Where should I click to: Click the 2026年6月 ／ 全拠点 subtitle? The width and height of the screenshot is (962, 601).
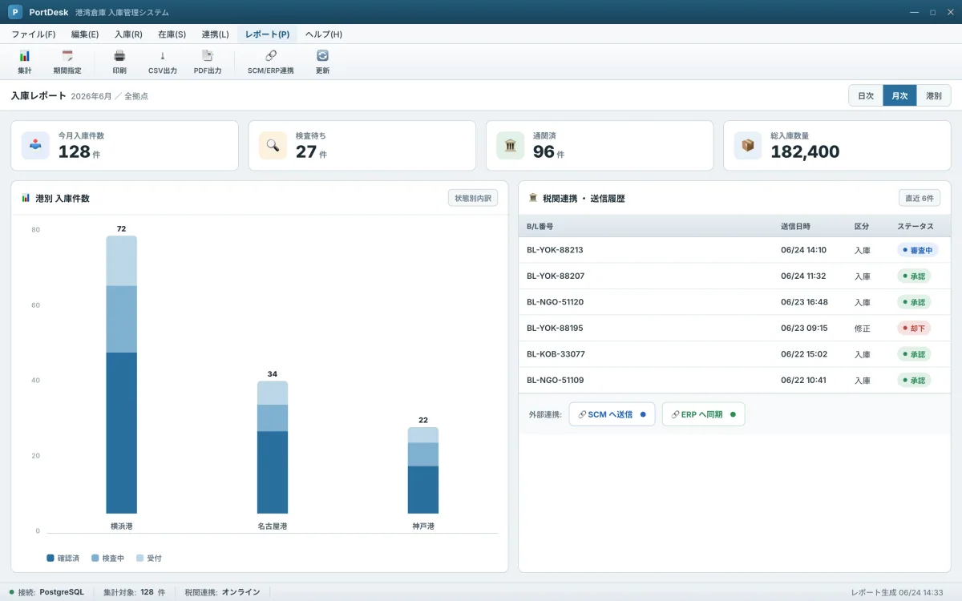(109, 96)
